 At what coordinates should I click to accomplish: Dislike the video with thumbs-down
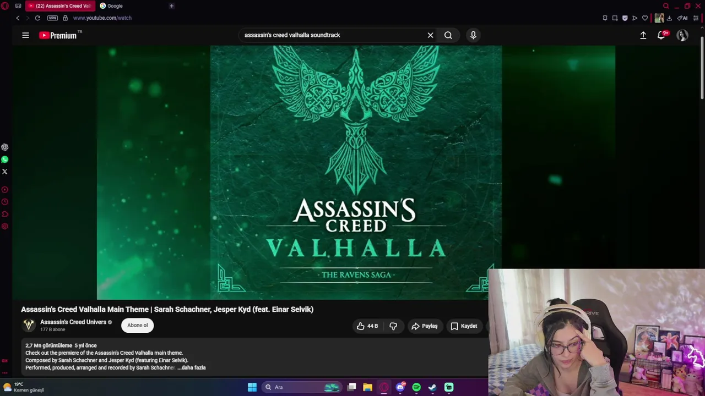(x=393, y=326)
